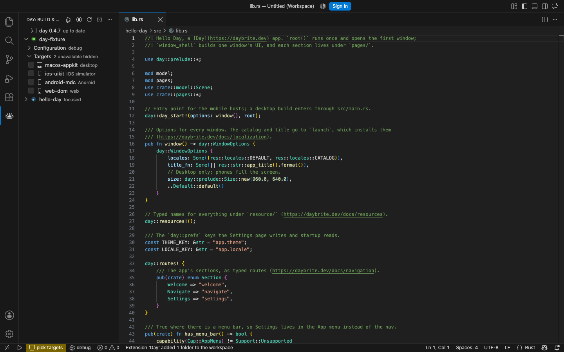Image resolution: width=564 pixels, height=352 pixels.
Task: Collapse the day-fixture tree node
Action: point(26,39)
